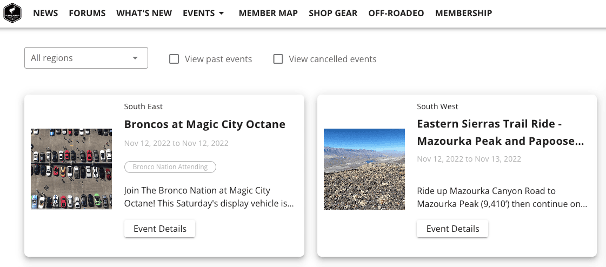Click Event Details for Eastern Sierras ride
The width and height of the screenshot is (606, 267).
[452, 229]
